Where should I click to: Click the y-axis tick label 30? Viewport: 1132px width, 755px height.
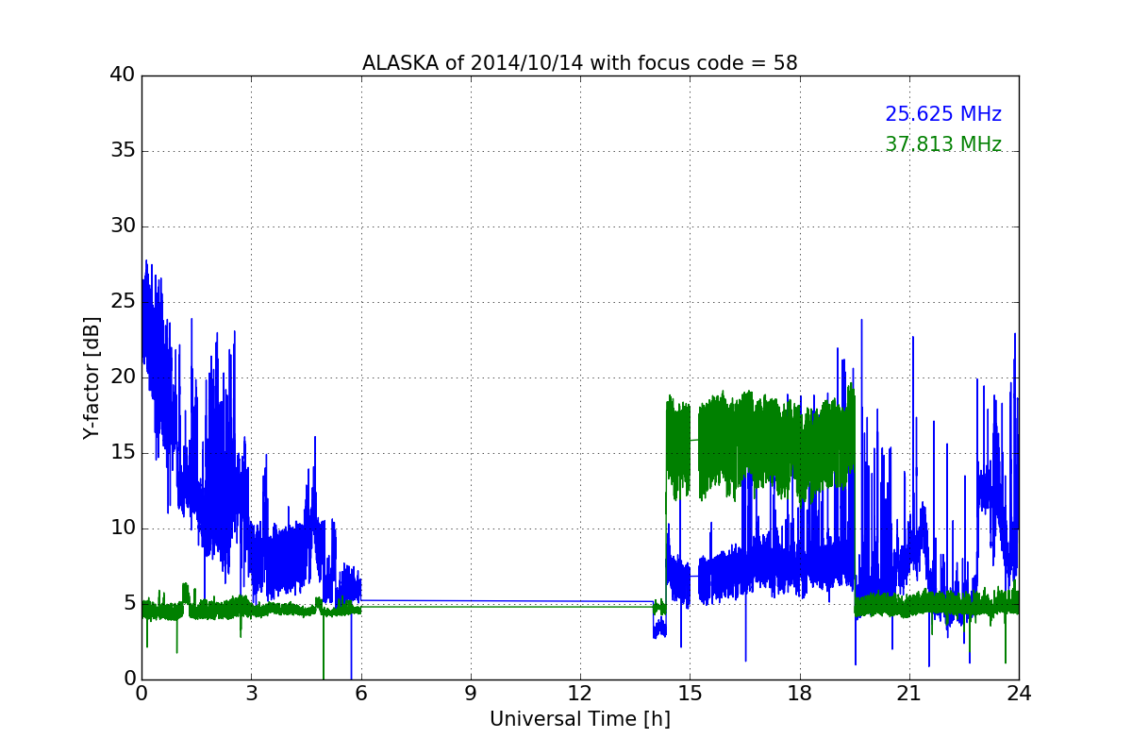click(x=123, y=226)
